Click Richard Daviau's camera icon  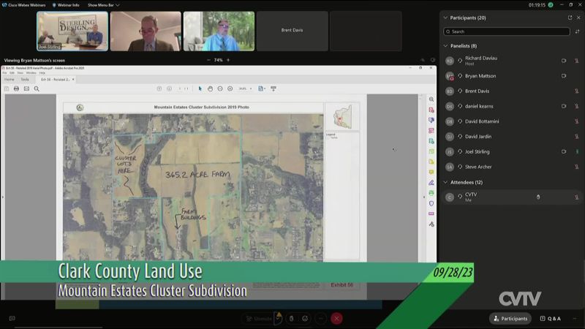pyautogui.click(x=564, y=61)
